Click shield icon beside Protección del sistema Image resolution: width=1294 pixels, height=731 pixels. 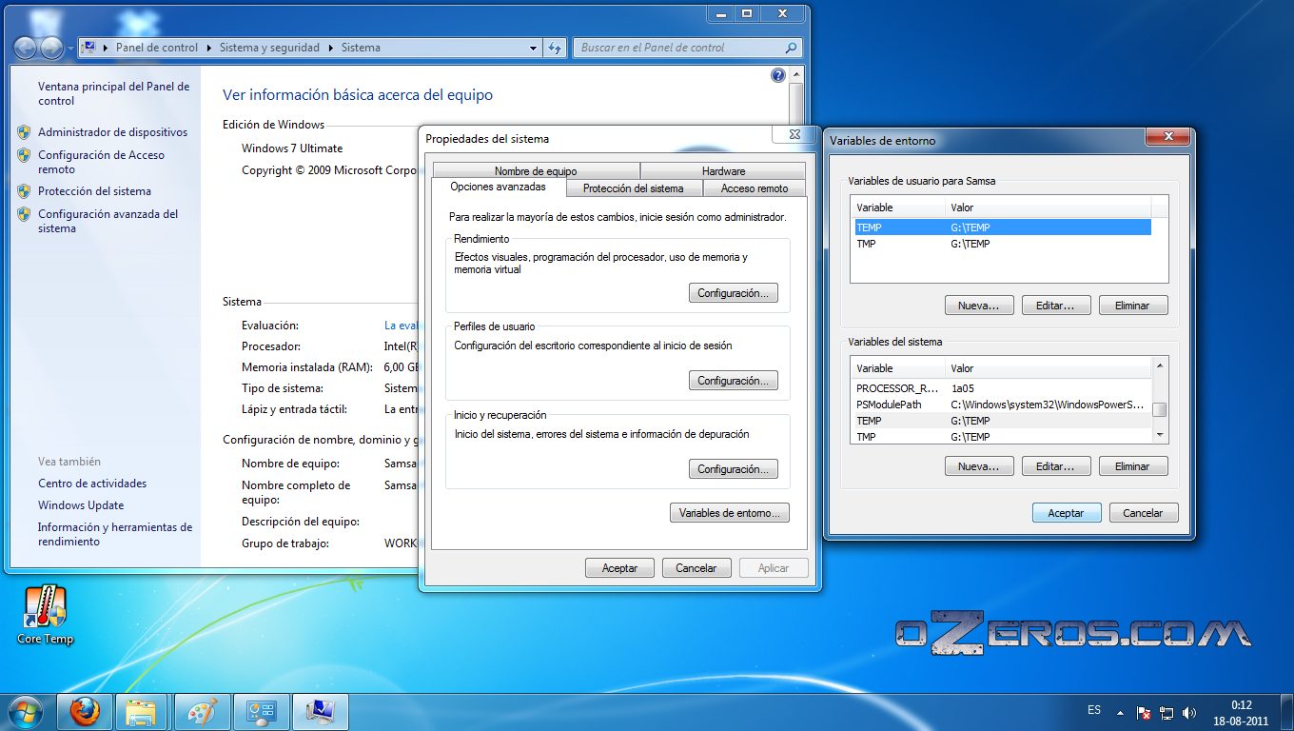[x=24, y=191]
